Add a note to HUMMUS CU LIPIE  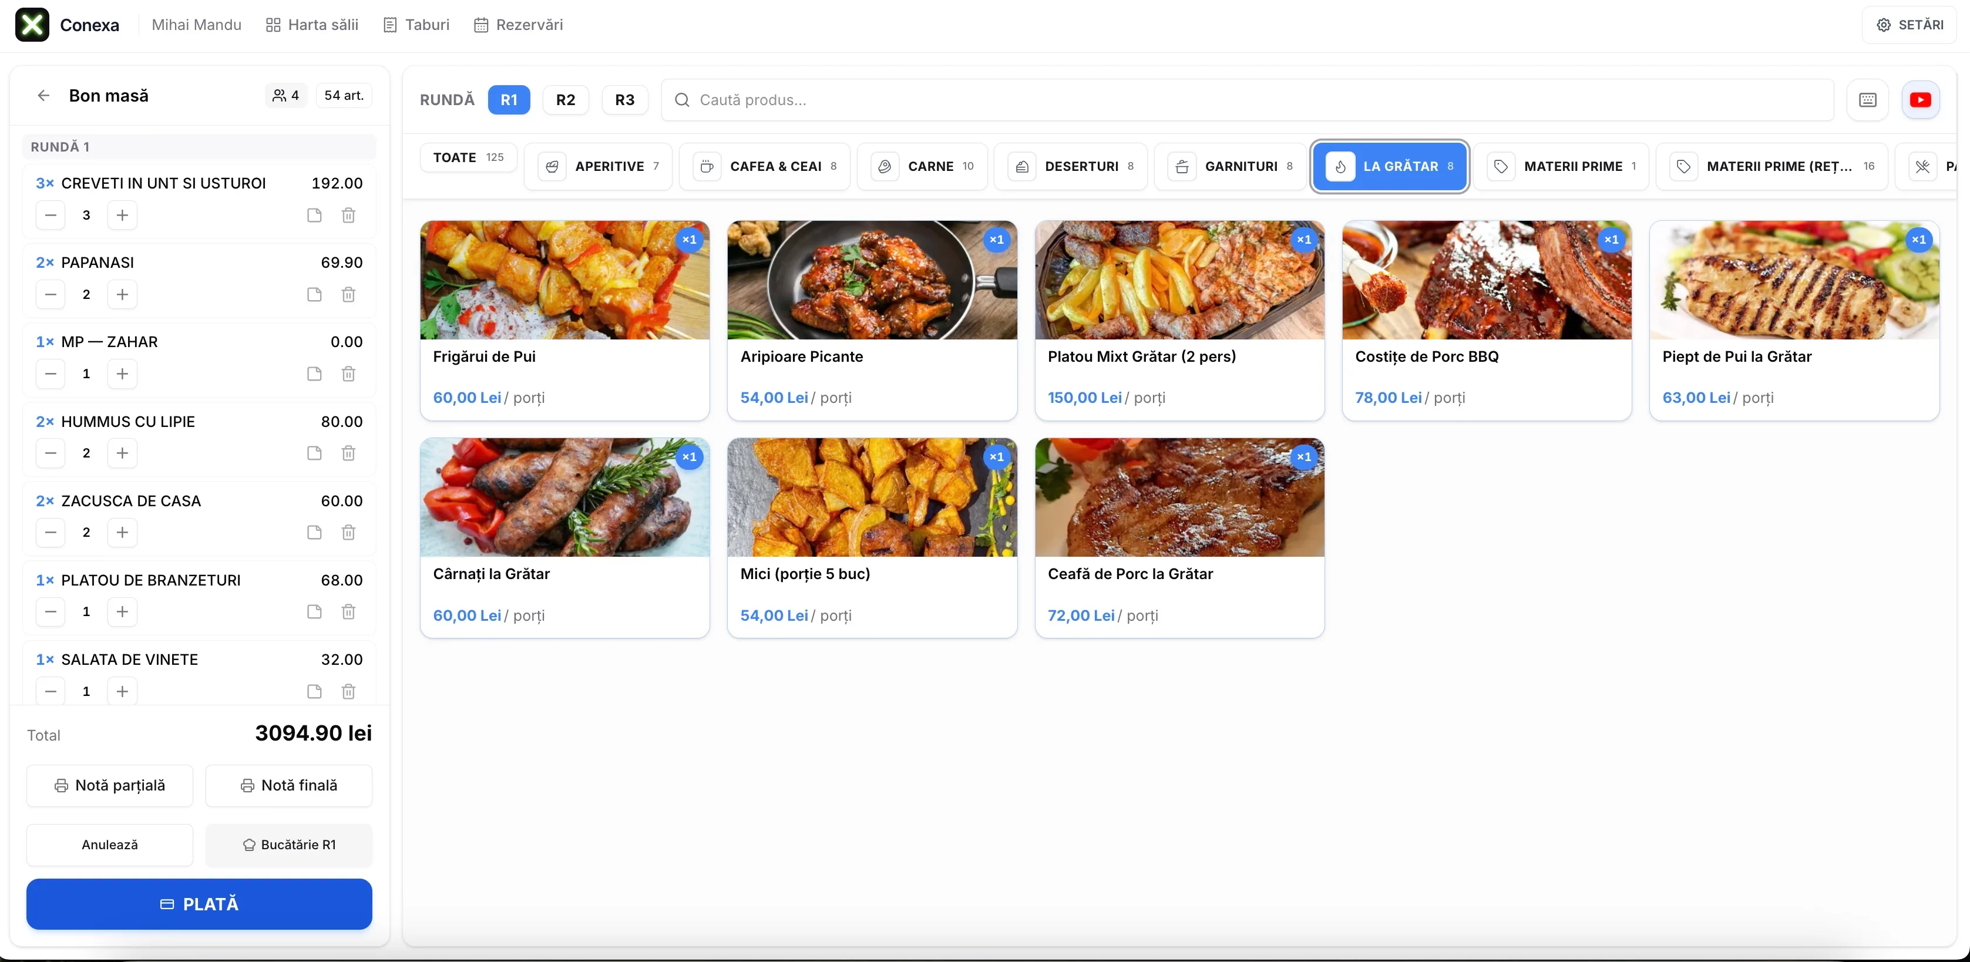click(314, 453)
